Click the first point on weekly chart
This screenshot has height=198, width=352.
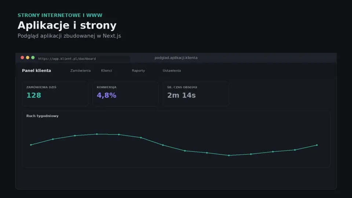point(31,145)
